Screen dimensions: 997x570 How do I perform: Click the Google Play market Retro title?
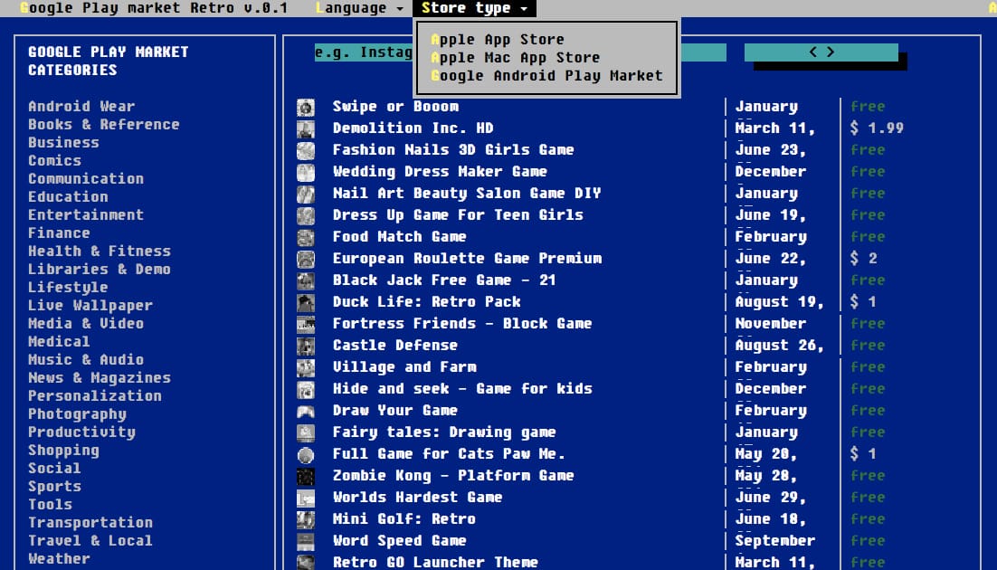point(154,8)
